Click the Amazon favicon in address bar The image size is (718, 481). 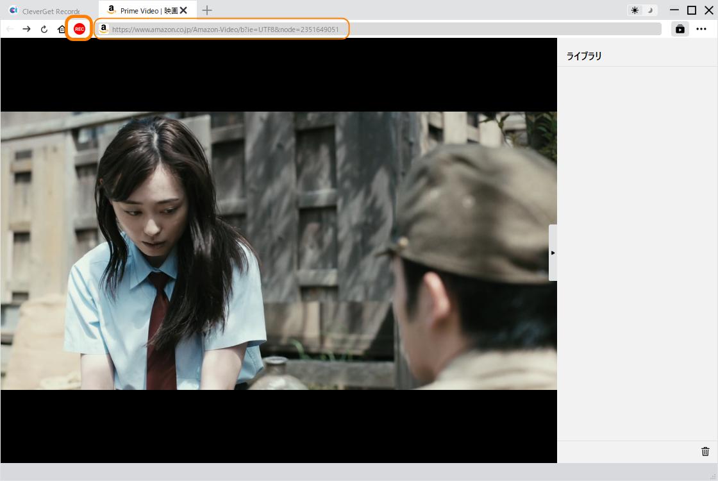coord(104,28)
